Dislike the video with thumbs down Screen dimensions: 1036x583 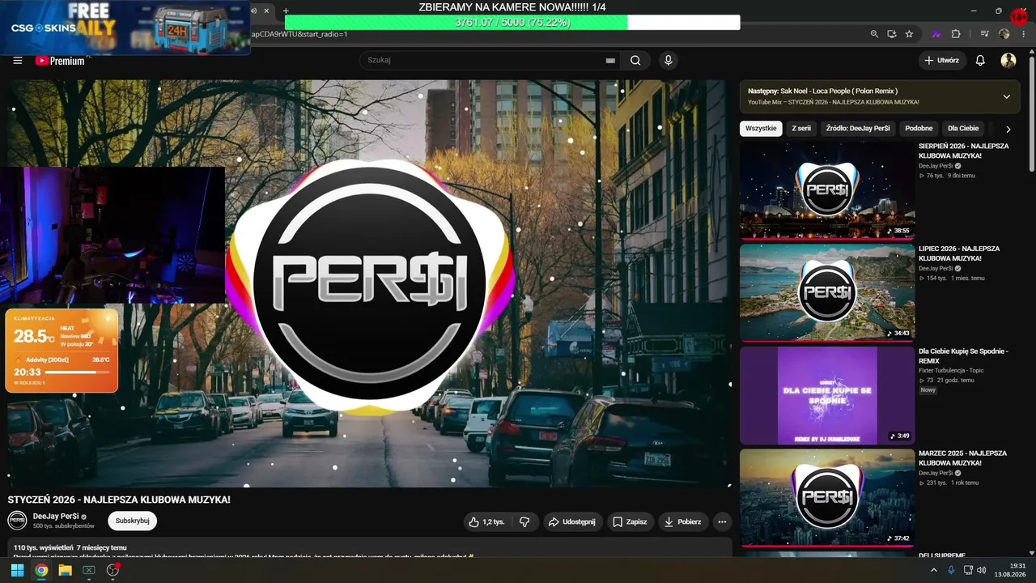(524, 522)
